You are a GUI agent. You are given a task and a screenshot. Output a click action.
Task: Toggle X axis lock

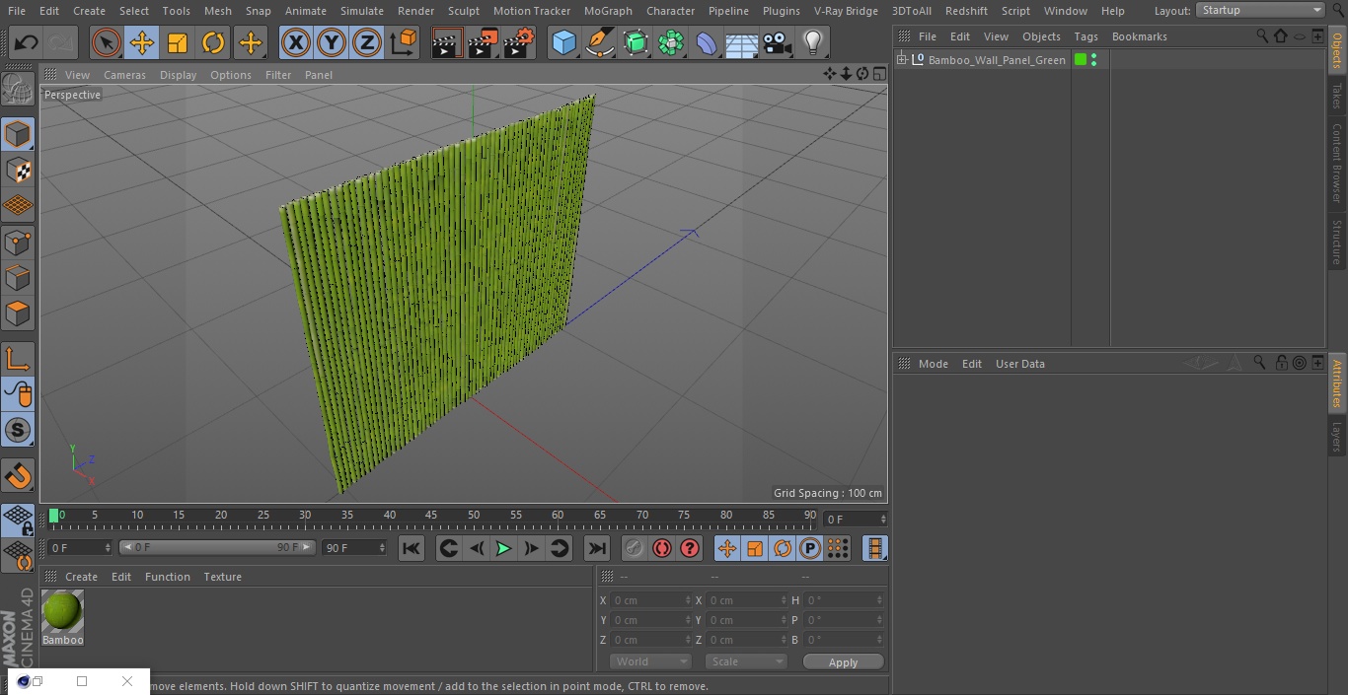click(x=296, y=43)
